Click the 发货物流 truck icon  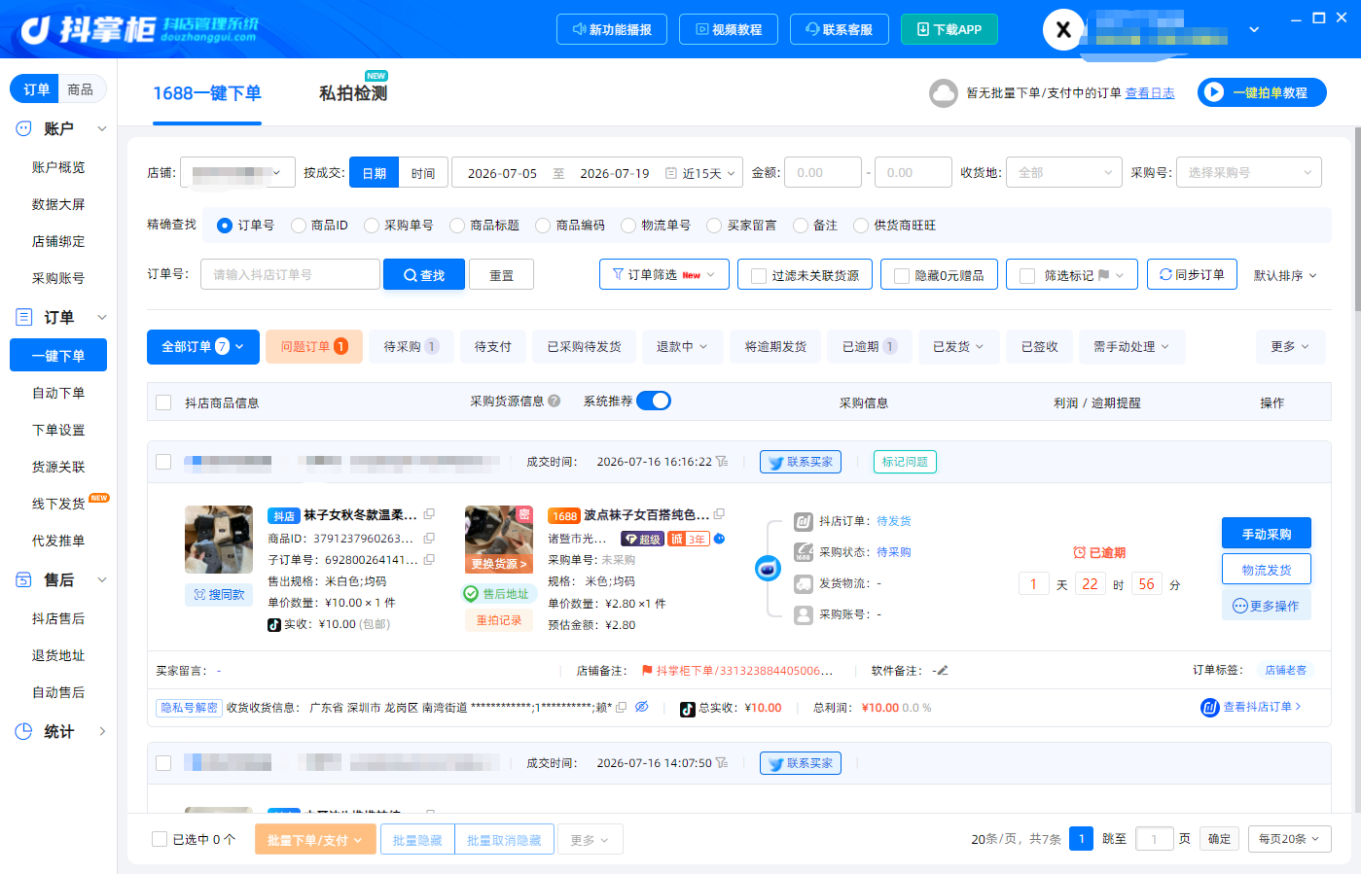pos(804,583)
